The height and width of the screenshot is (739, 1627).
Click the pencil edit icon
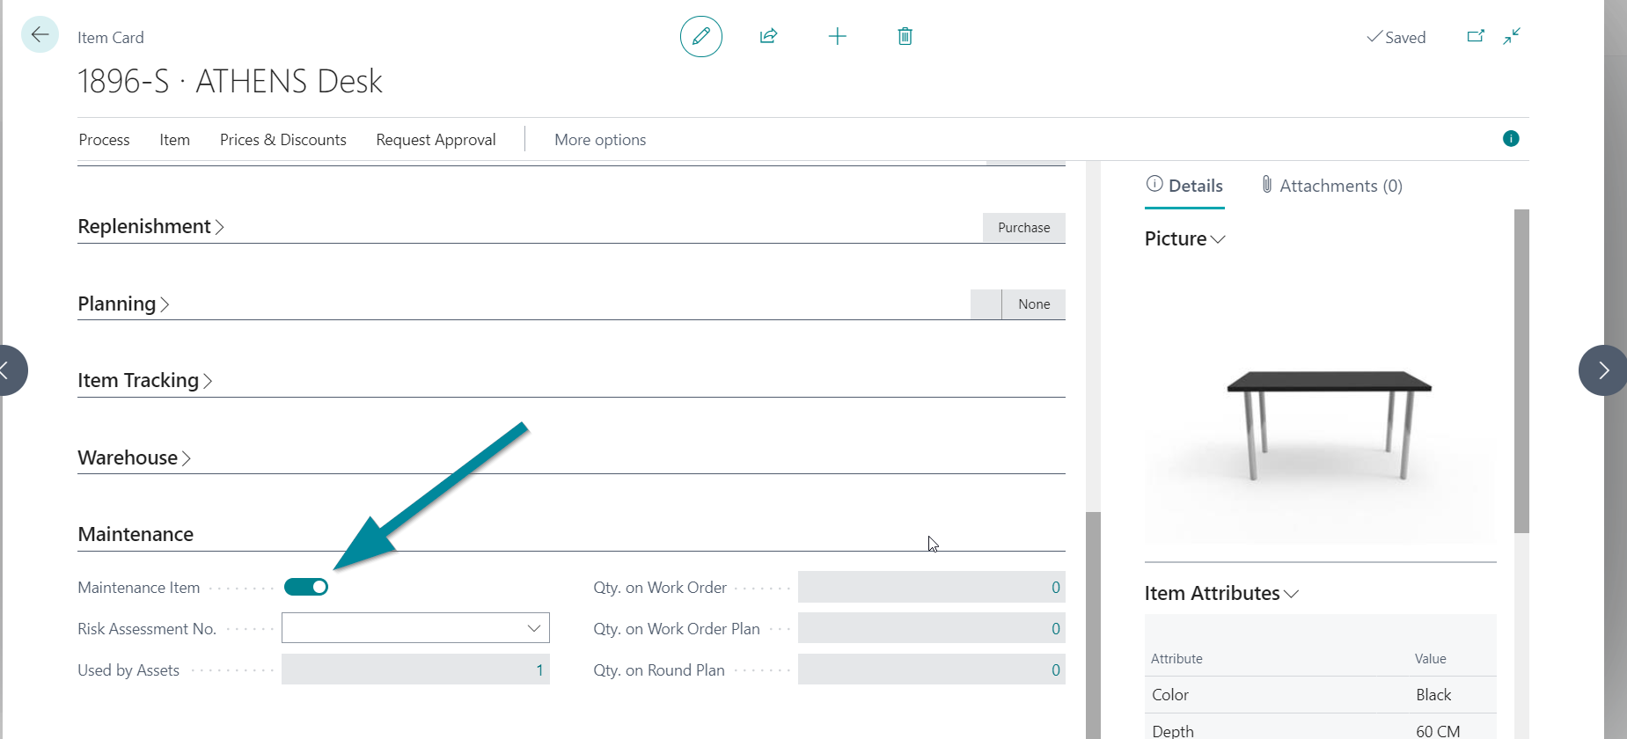click(701, 36)
